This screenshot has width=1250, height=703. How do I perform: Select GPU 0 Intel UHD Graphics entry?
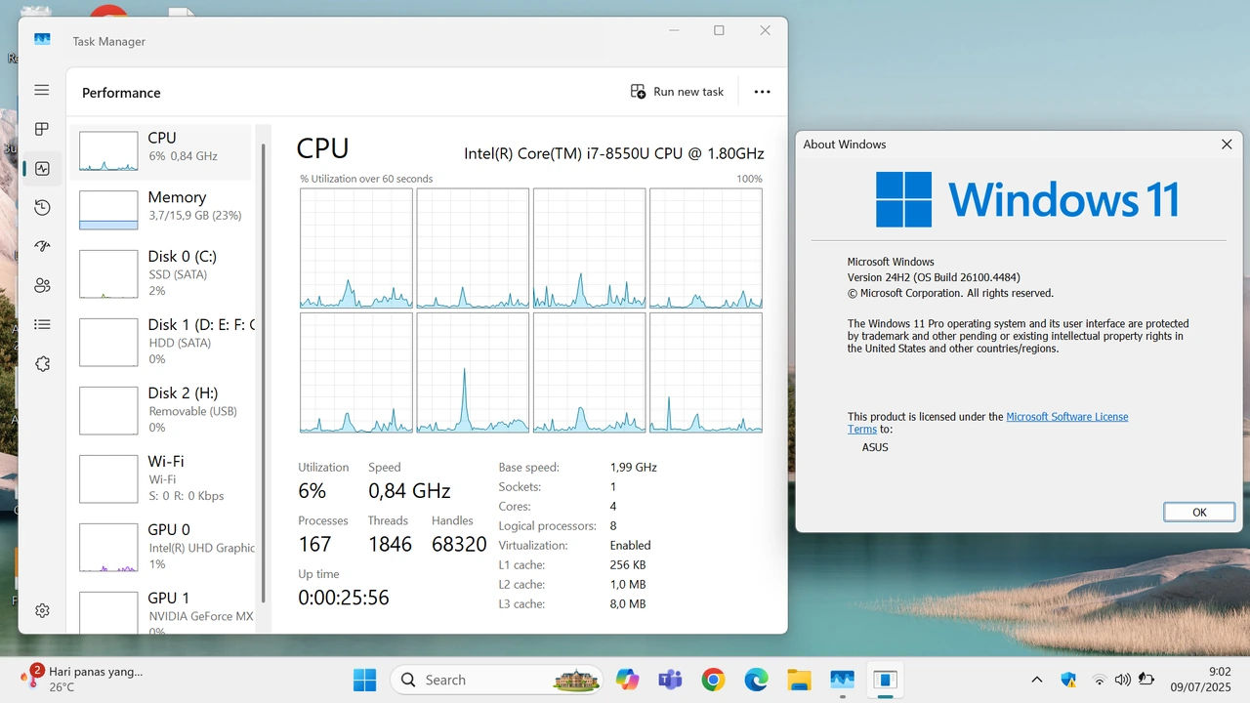(x=161, y=547)
